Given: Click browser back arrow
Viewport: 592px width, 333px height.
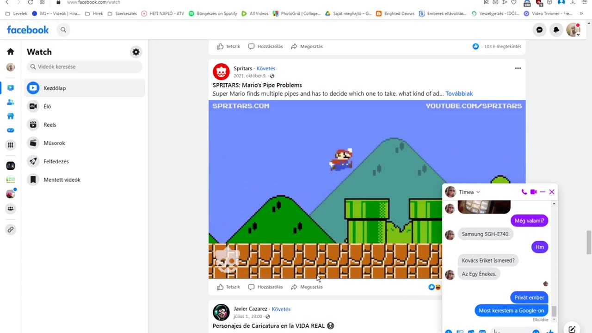Looking at the screenshot, I should 7,2.
